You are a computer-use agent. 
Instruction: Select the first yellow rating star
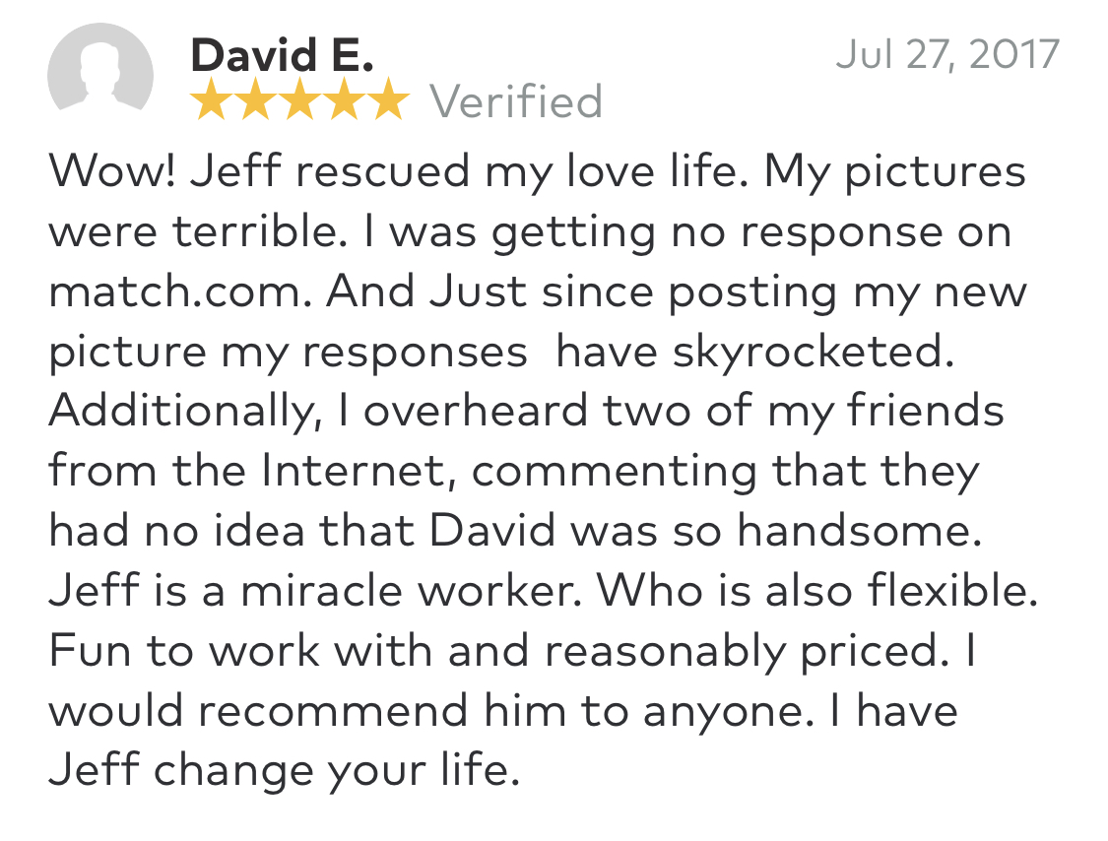point(210,98)
